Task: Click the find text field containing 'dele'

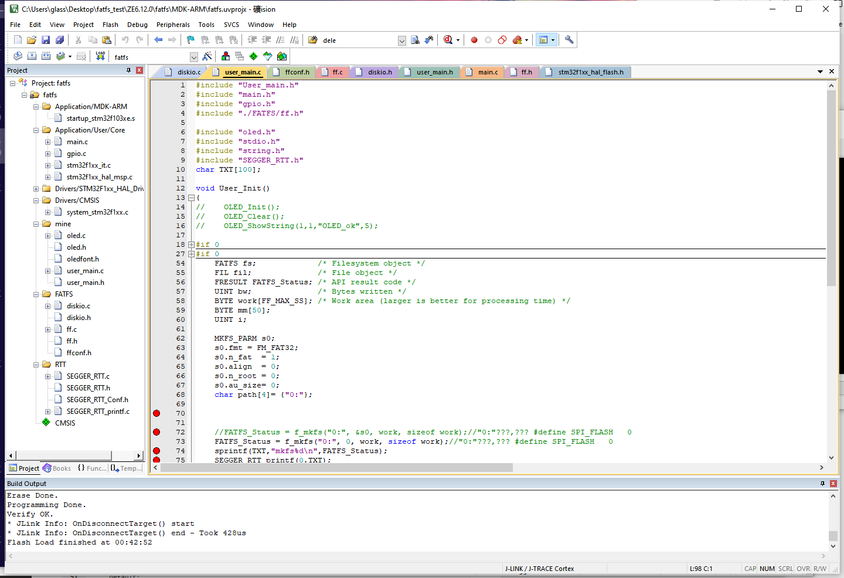Action: pyautogui.click(x=358, y=40)
